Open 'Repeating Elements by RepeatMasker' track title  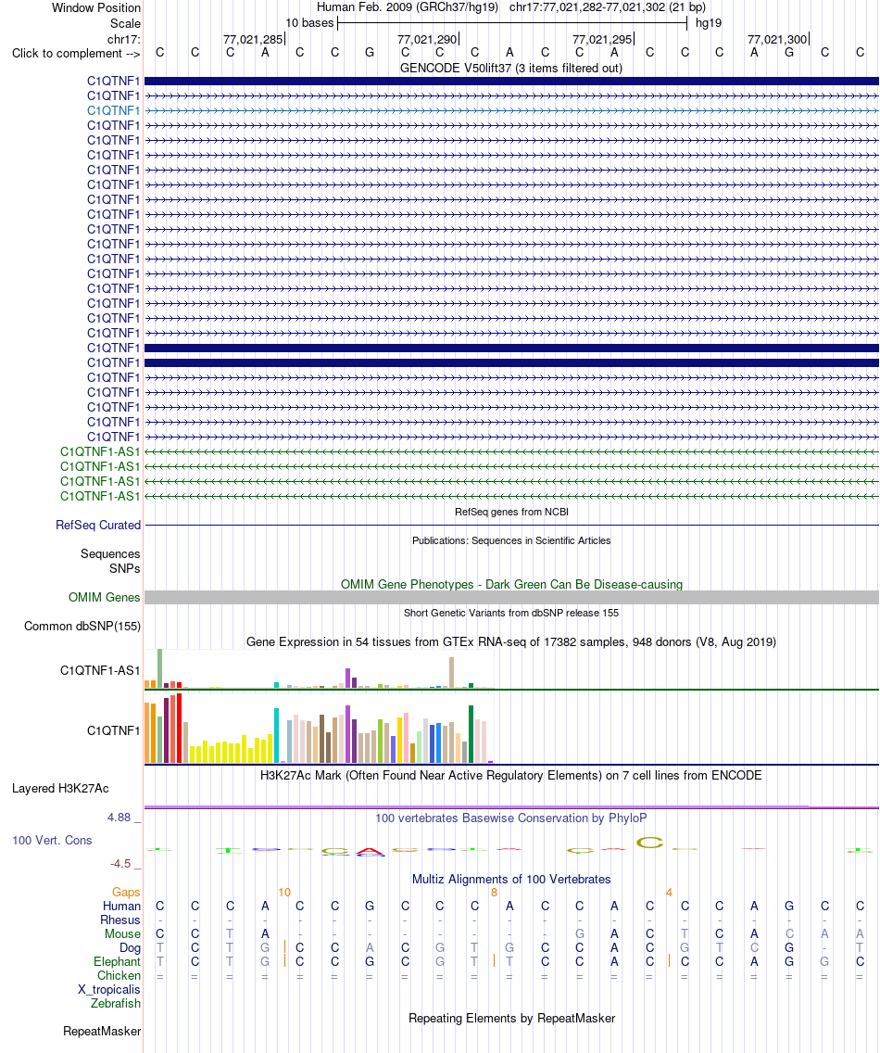click(x=511, y=1018)
